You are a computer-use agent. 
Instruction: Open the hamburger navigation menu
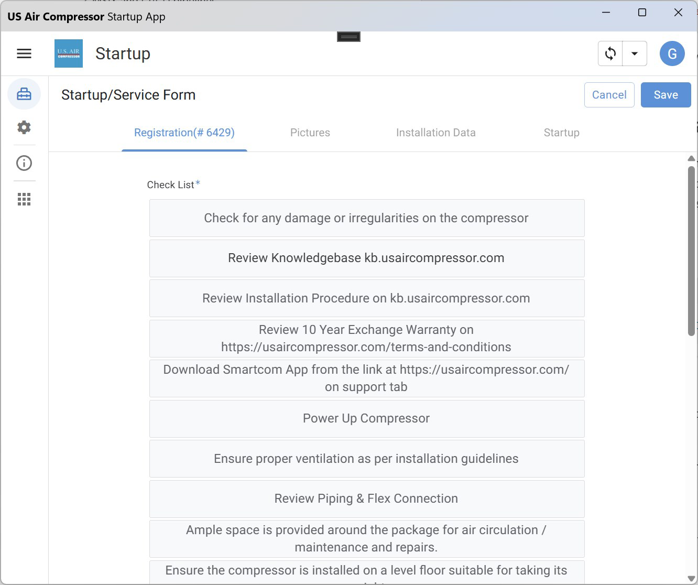(24, 53)
